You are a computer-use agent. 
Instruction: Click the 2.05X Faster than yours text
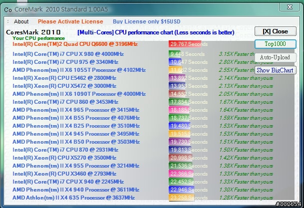coord(246,94)
